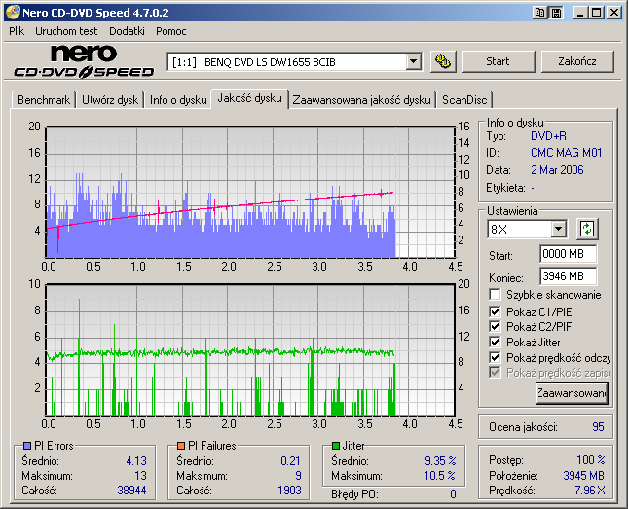Image resolution: width=628 pixels, height=509 pixels.
Task: Open the BENQ DVD drive selector dropdown
Action: (x=414, y=62)
